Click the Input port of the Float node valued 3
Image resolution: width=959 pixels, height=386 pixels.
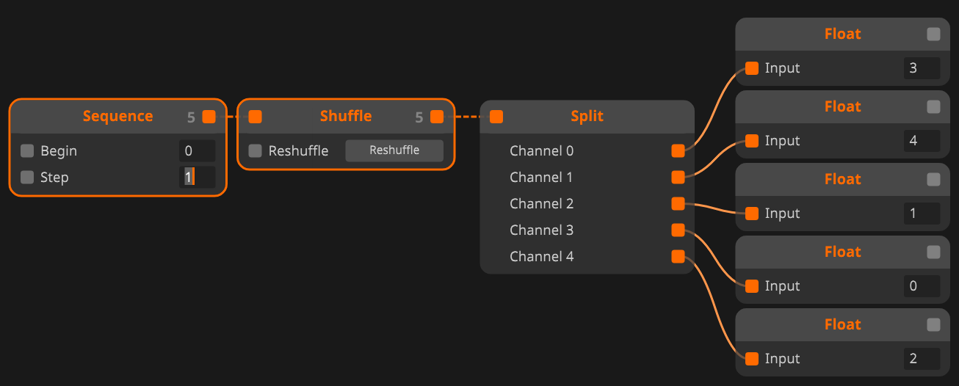(752, 68)
